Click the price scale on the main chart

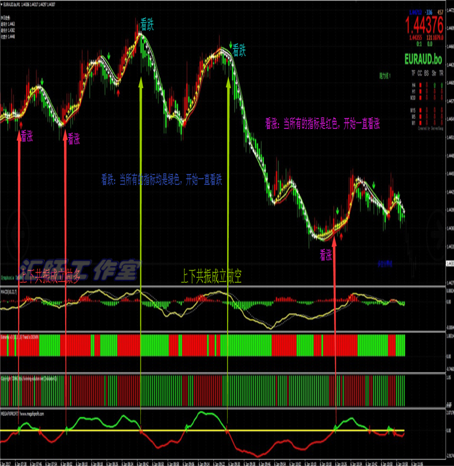[450, 143]
